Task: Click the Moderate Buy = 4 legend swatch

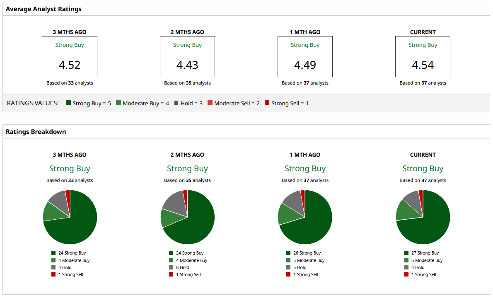Action: pos(118,103)
